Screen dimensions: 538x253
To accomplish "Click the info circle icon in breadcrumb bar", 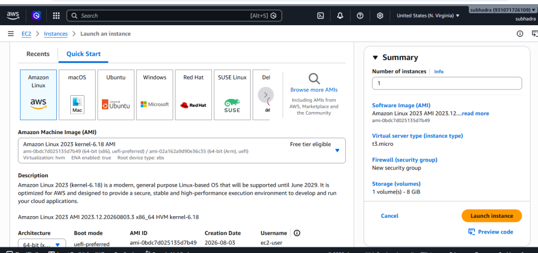I will (x=520, y=34).
